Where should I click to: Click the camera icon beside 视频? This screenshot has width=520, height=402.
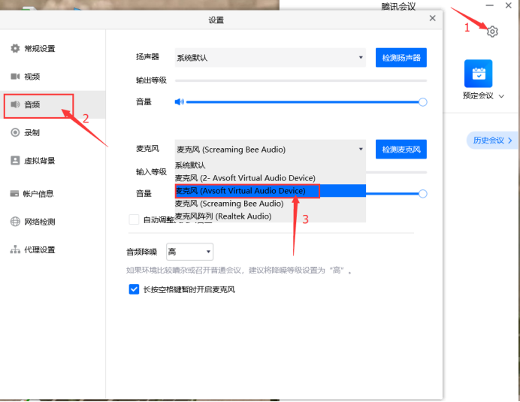tap(15, 77)
